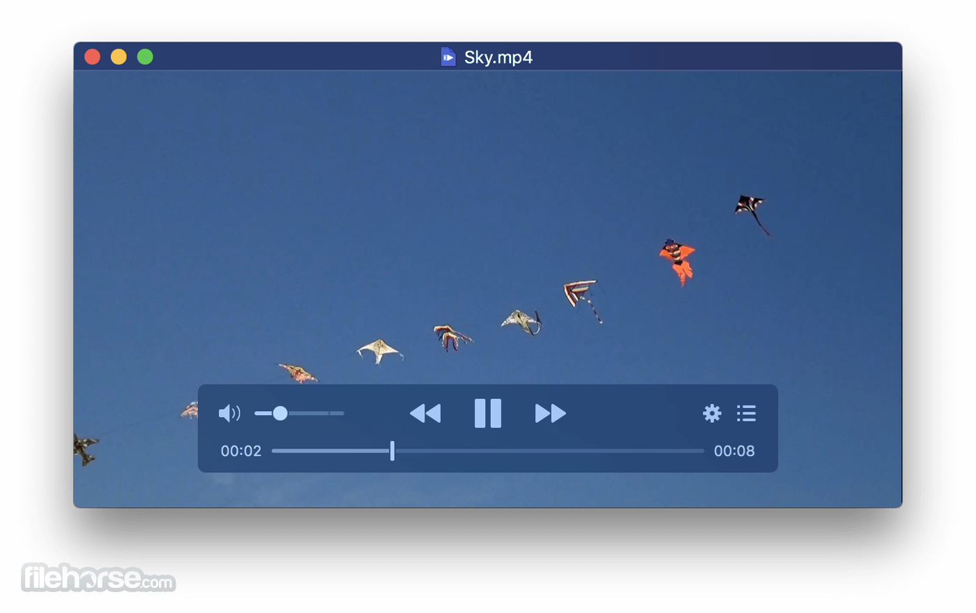Mute audio with the speaker icon
Image resolution: width=976 pixels, height=613 pixels.
click(229, 414)
